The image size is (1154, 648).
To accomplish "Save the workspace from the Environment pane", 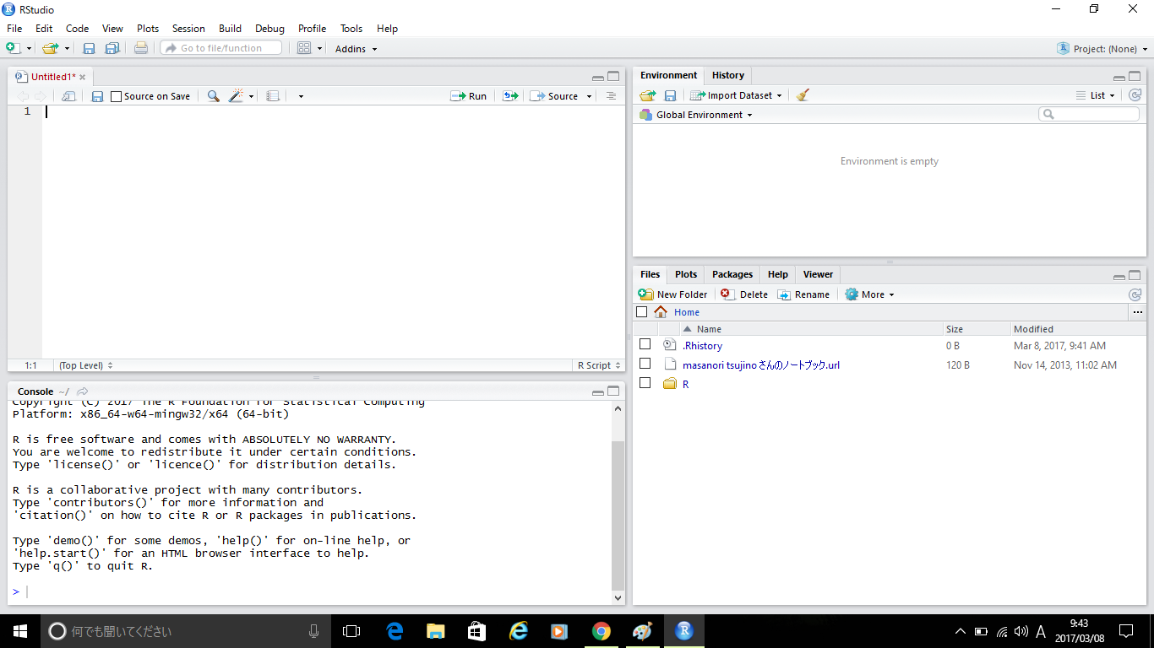I will (670, 95).
